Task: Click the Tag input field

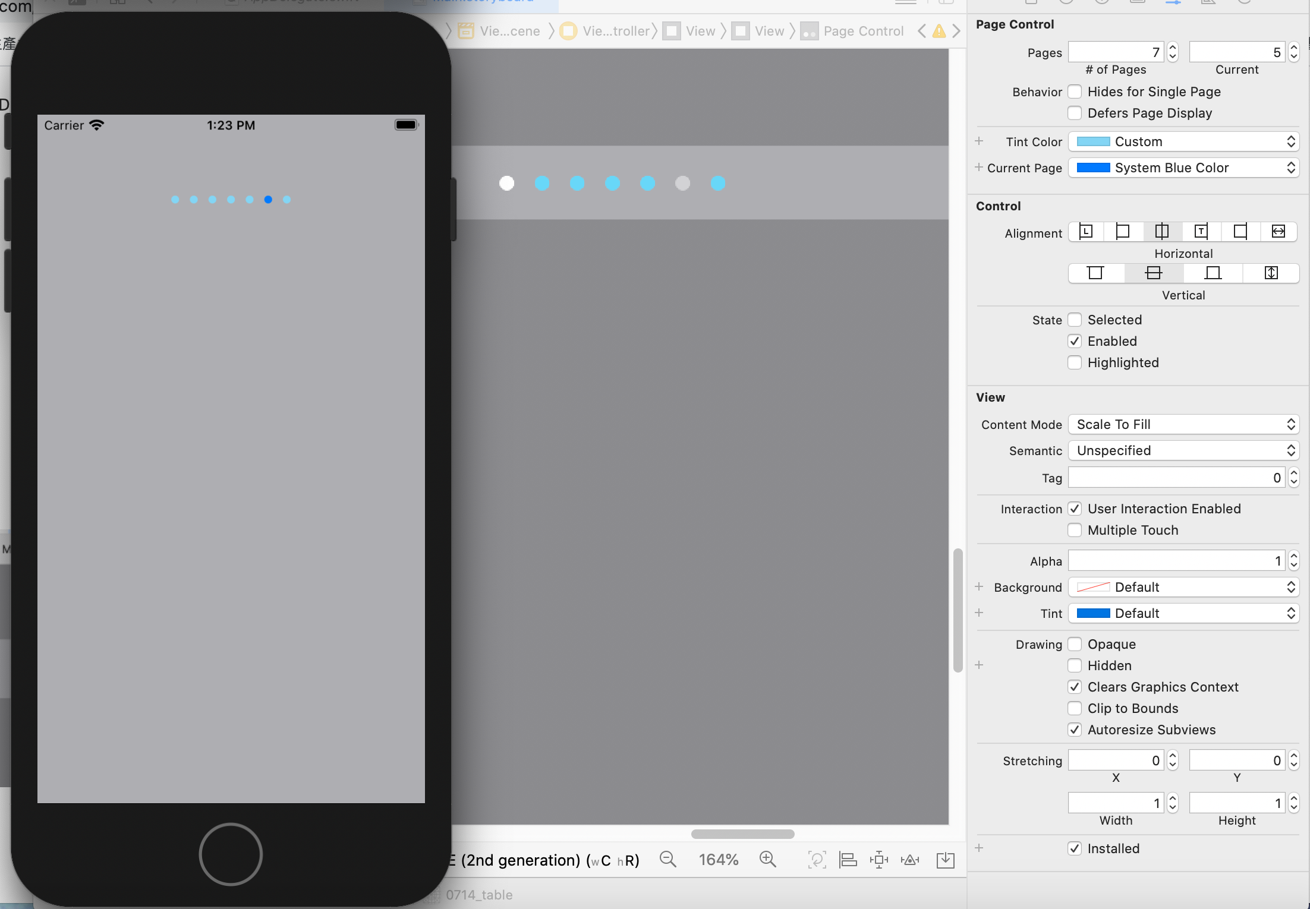Action: [x=1176, y=478]
